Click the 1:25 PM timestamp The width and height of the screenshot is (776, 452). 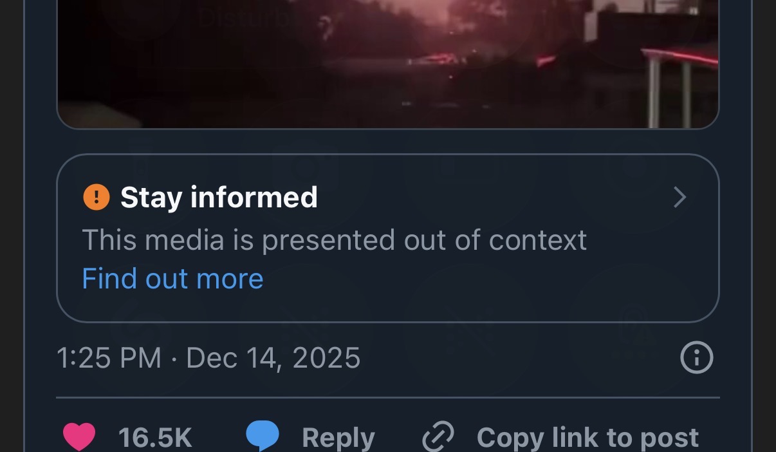tap(109, 358)
